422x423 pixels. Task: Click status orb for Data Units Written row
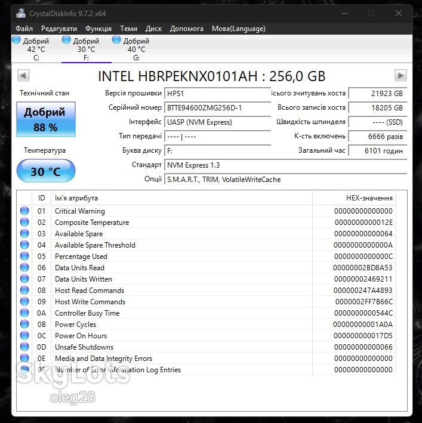coord(24,279)
